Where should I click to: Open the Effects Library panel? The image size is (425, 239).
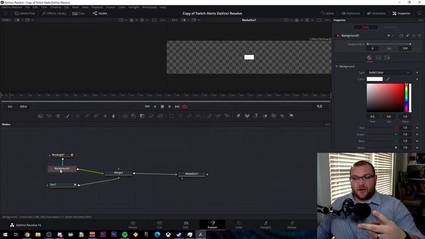click(x=54, y=13)
